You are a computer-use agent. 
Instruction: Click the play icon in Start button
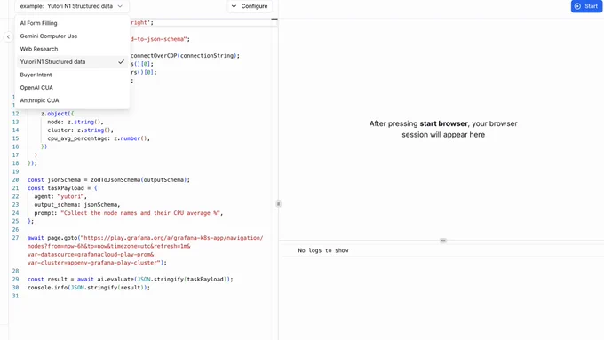(577, 6)
